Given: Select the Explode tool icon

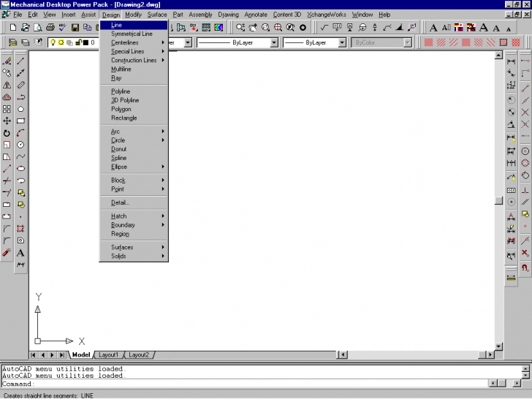Looking at the screenshot, I should pyautogui.click(x=7, y=253).
